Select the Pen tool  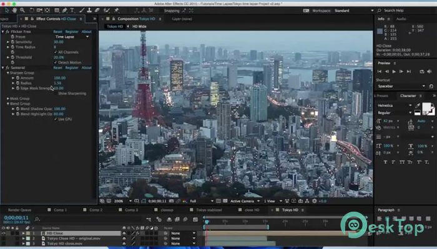65,11
